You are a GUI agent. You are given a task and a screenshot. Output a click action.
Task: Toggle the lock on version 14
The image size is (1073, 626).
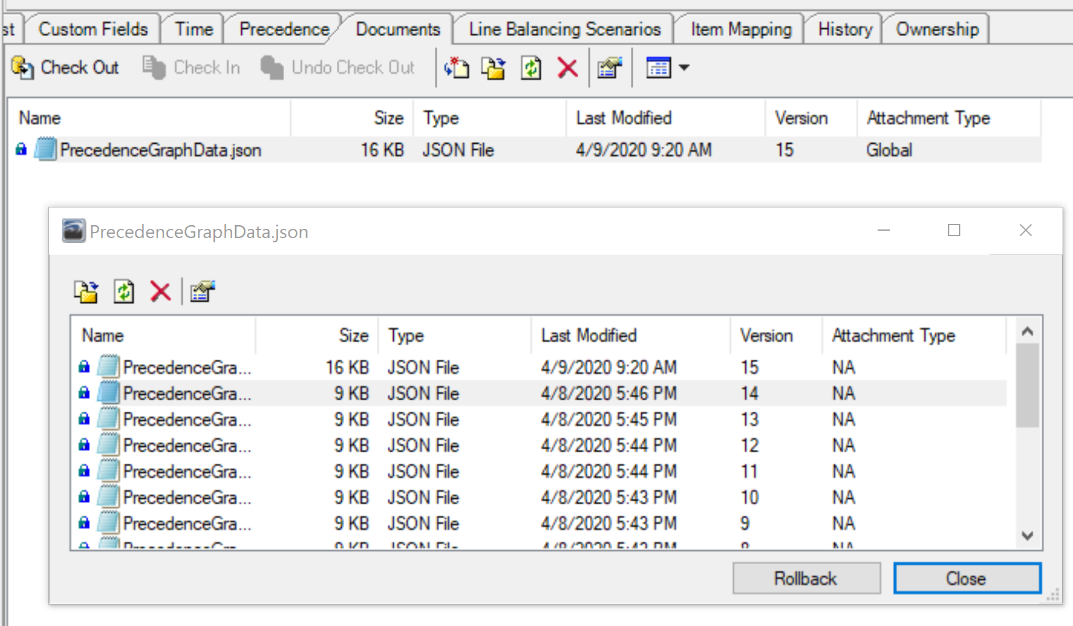click(83, 393)
